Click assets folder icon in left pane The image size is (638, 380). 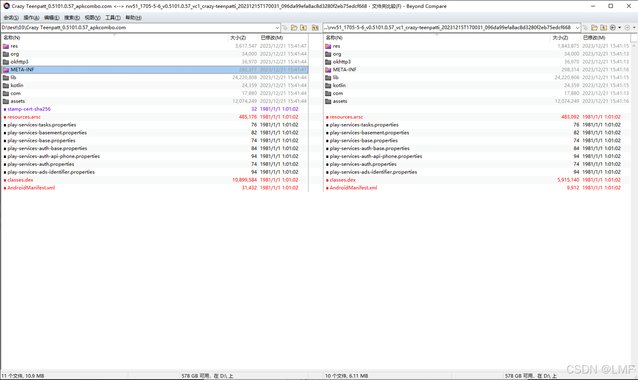pyautogui.click(x=6, y=101)
